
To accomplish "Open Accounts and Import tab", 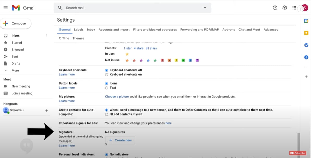I will tap(114, 30).
